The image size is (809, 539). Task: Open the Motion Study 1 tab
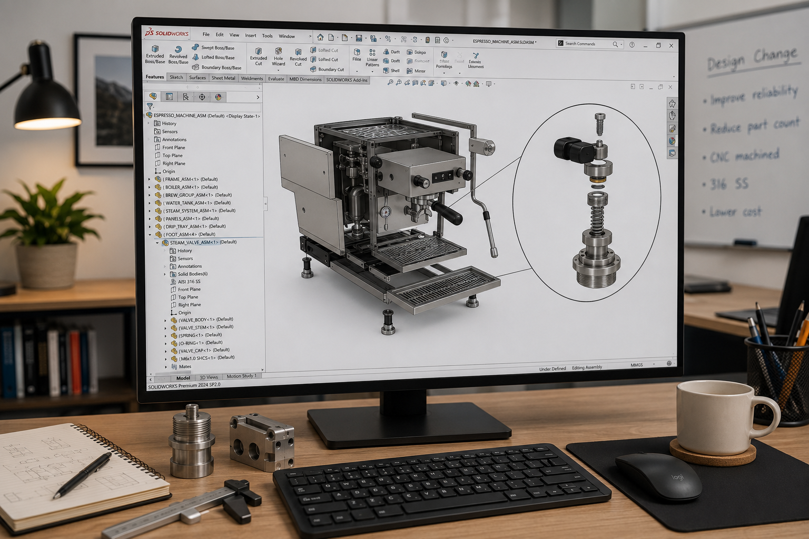[241, 376]
